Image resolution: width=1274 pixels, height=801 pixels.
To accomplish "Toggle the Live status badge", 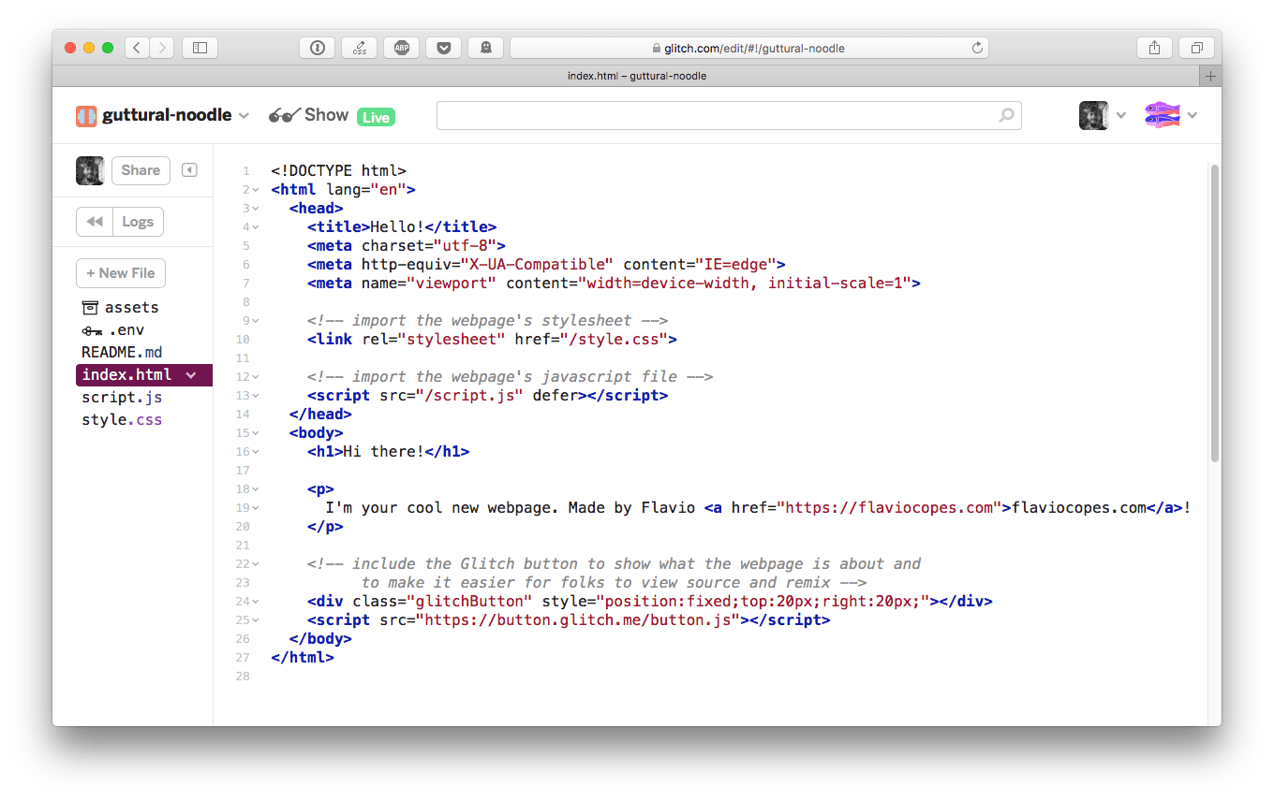I will click(x=376, y=117).
